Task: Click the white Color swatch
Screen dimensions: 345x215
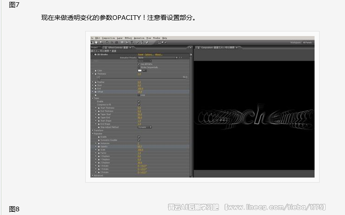Action: pos(140,71)
